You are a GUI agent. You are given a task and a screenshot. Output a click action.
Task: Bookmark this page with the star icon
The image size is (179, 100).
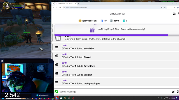165,7
